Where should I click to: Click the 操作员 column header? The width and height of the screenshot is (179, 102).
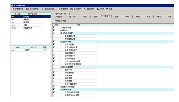pos(33,47)
